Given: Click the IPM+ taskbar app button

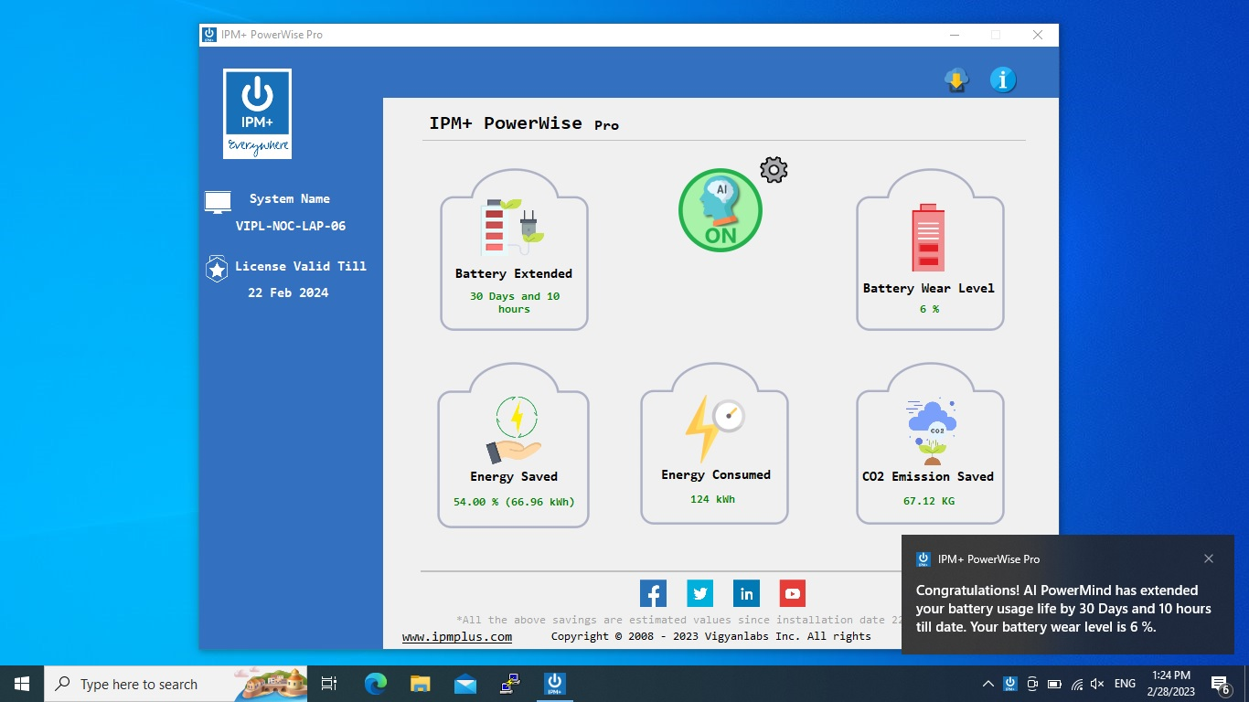Looking at the screenshot, I should pos(554,684).
